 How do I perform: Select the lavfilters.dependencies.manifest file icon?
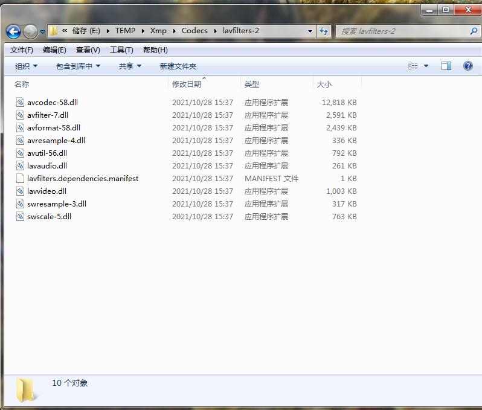(21, 179)
